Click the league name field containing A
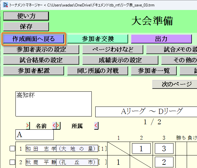 [34, 135]
